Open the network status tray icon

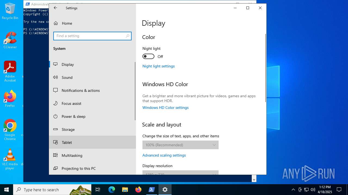306,190
